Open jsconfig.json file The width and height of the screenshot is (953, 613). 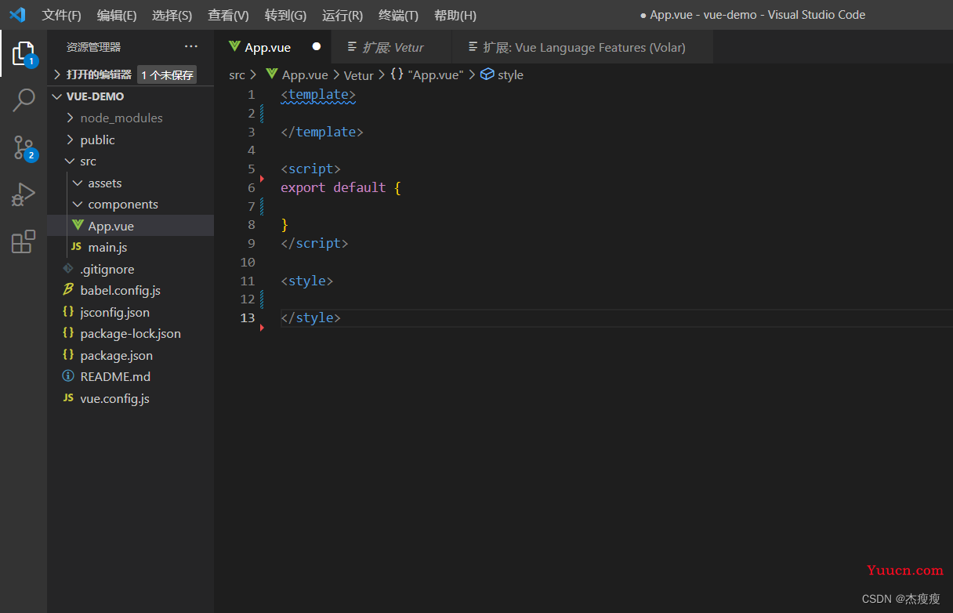click(130, 312)
